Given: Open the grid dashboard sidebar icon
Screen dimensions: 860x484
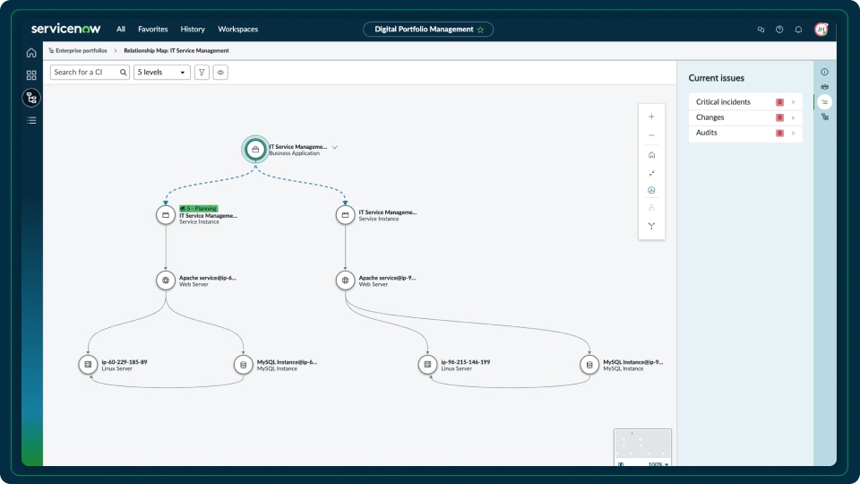Looking at the screenshot, I should [31, 75].
